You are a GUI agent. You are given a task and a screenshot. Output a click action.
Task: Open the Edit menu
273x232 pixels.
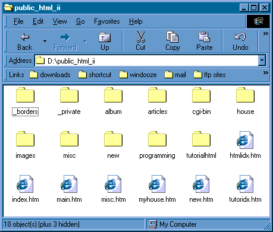(38, 21)
